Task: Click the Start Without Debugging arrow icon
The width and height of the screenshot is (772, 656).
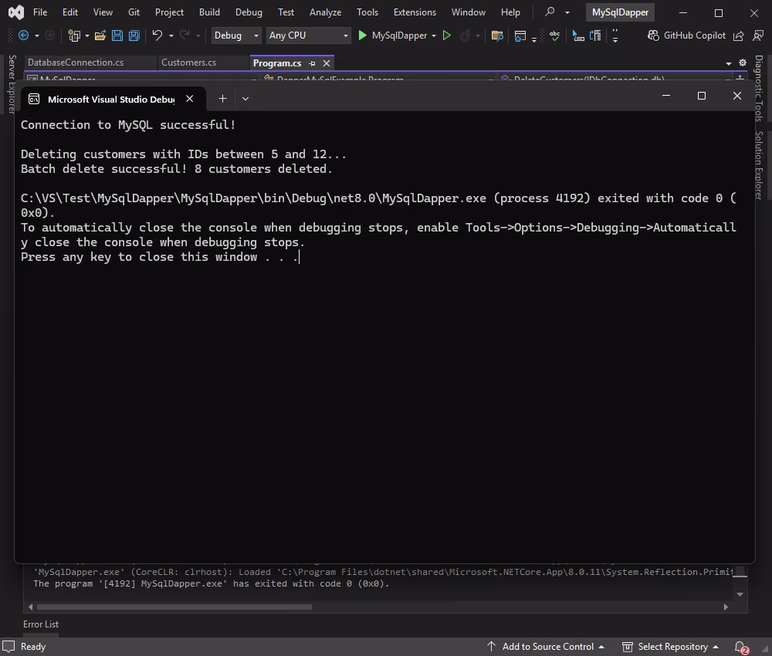Action: click(446, 35)
